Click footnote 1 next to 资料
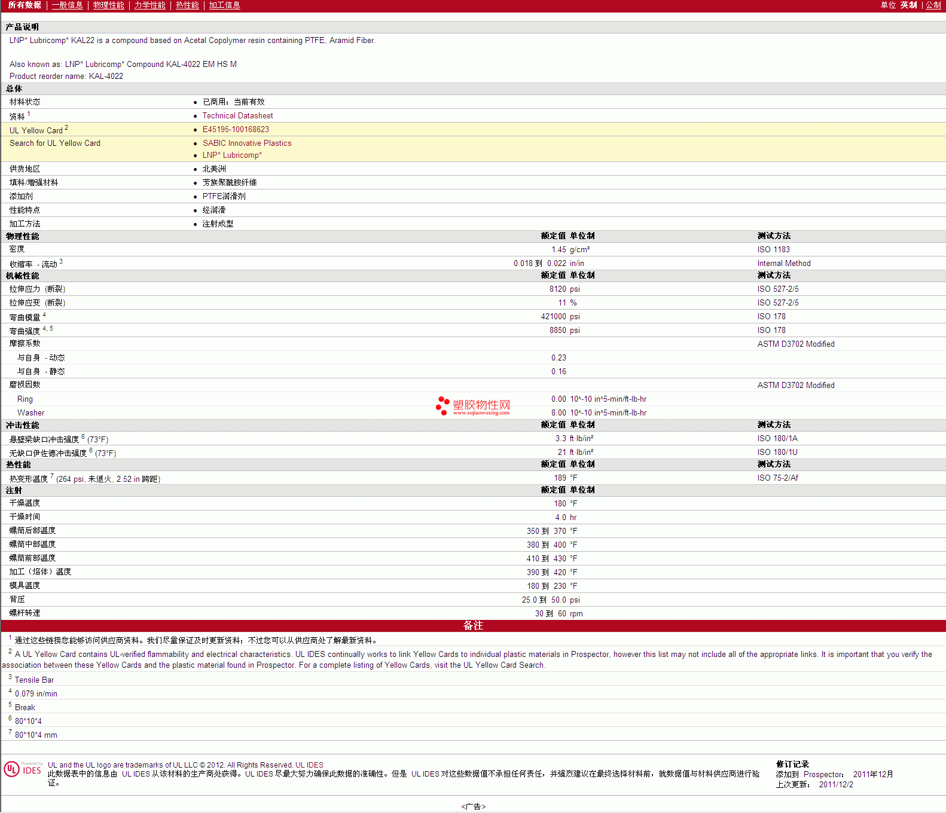The image size is (946, 813). tap(29, 114)
